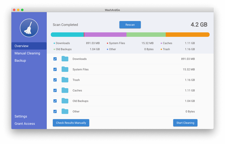
Task: Click the Trash label in the legend
Action: [x=166, y=49]
